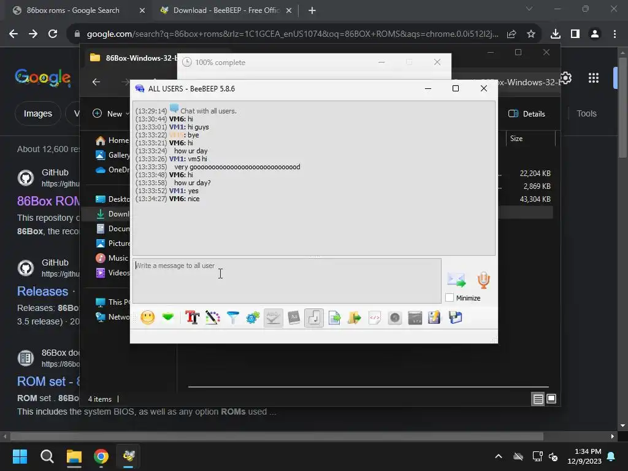Open Chrome profile avatar menu

[595, 34]
